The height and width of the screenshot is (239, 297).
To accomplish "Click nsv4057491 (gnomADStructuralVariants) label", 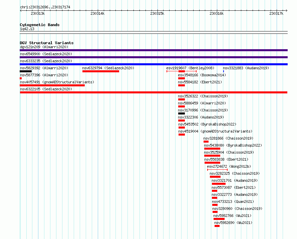I will 57,82.
